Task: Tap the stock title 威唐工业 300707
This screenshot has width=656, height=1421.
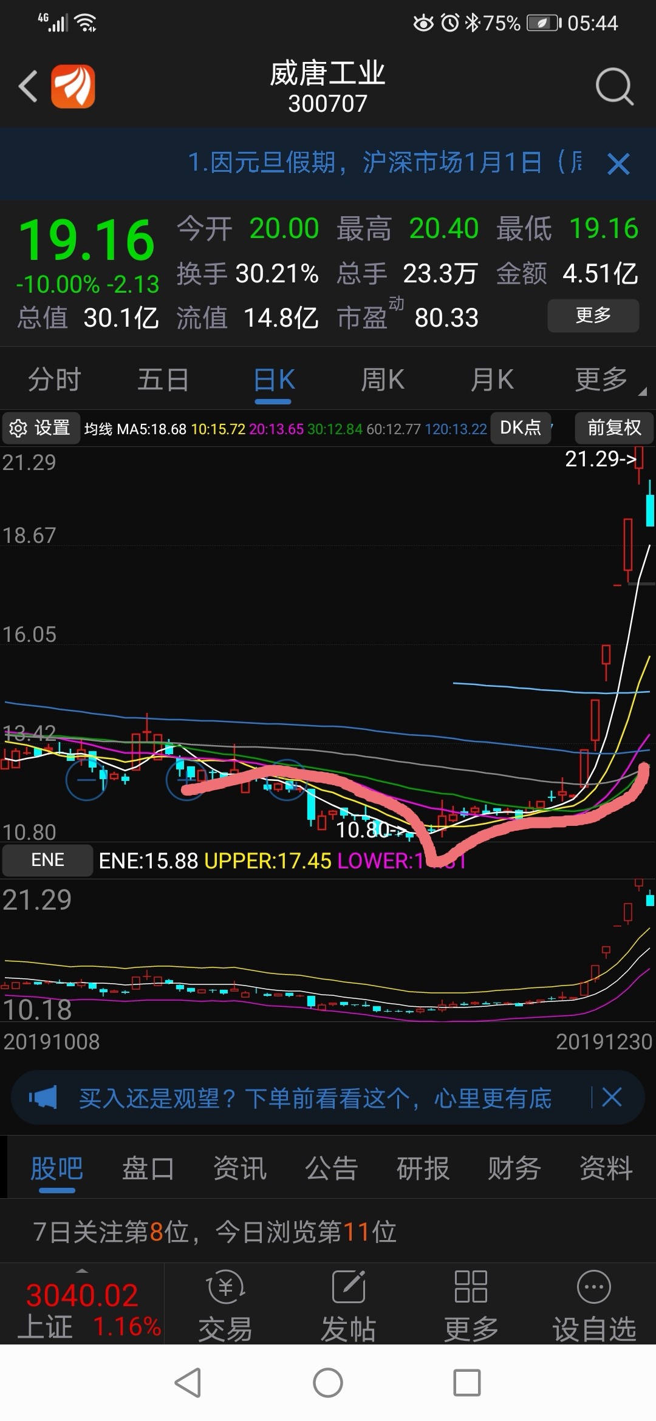Action: point(327,87)
